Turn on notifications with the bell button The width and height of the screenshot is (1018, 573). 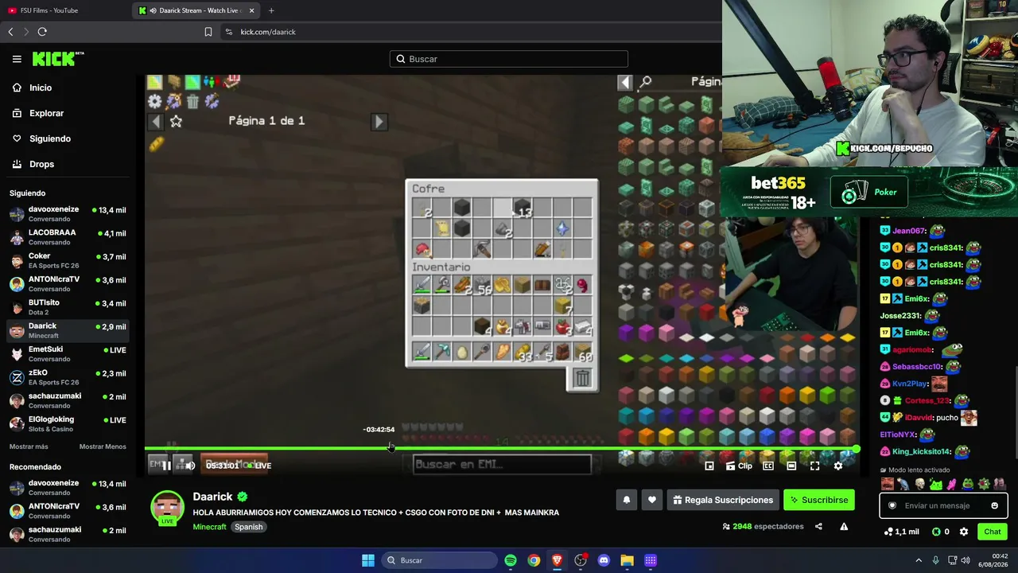pos(626,500)
